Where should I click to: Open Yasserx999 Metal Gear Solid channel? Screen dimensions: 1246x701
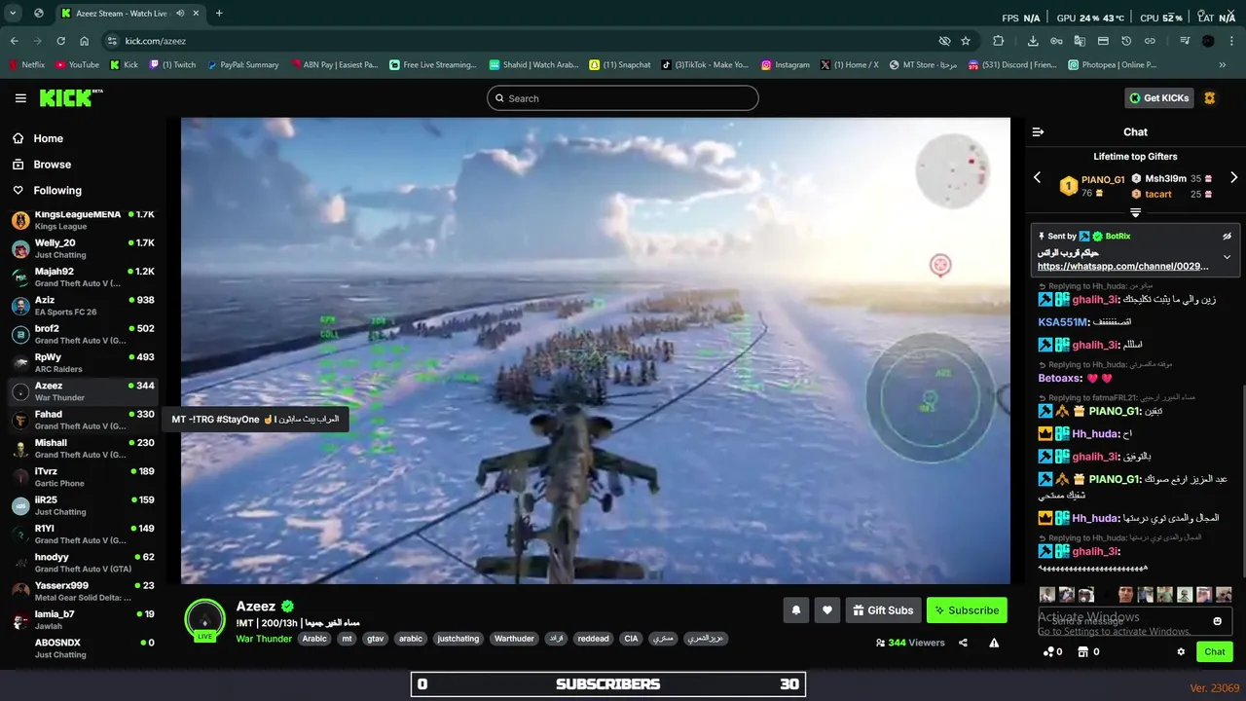coord(84,591)
